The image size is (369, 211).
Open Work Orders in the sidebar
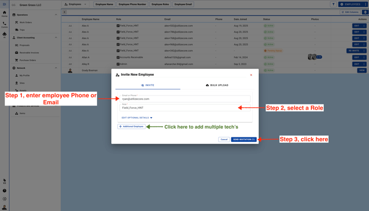(25, 23)
